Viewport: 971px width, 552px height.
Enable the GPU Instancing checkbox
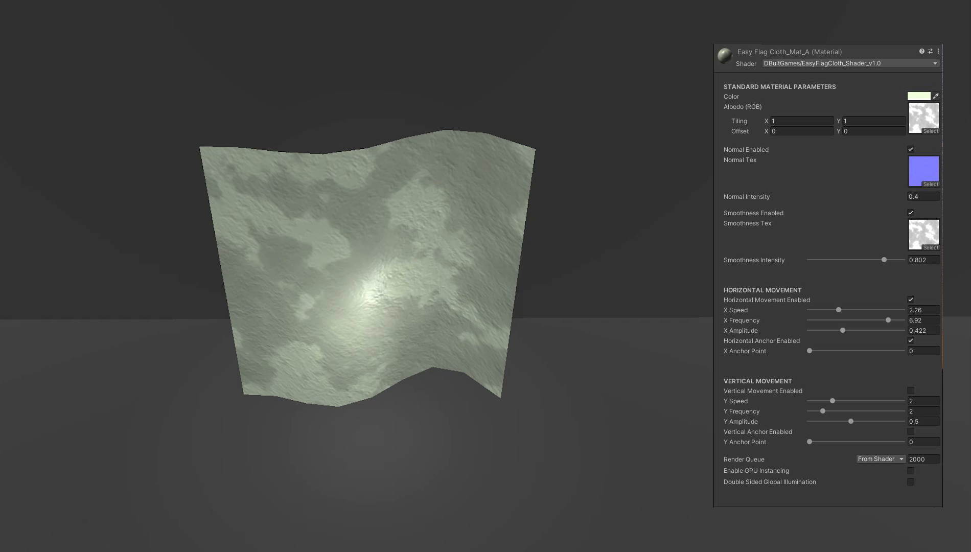911,471
